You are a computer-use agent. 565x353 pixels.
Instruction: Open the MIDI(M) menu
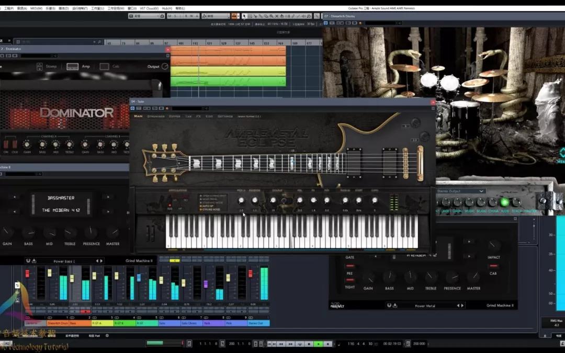(x=36, y=8)
